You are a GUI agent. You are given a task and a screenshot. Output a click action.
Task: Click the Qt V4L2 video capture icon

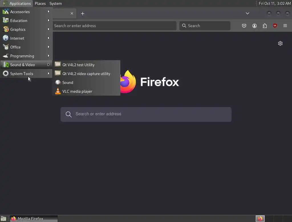(58, 73)
